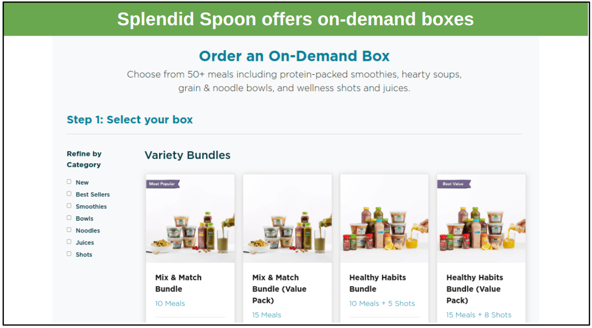Select the Juices category checkbox
This screenshot has width=592, height=328.
[69, 242]
